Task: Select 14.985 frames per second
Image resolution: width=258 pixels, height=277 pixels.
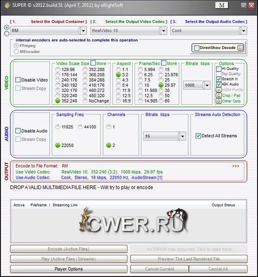Action: [141, 101]
